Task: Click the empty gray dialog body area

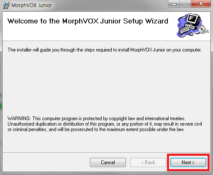Action: 106,84
